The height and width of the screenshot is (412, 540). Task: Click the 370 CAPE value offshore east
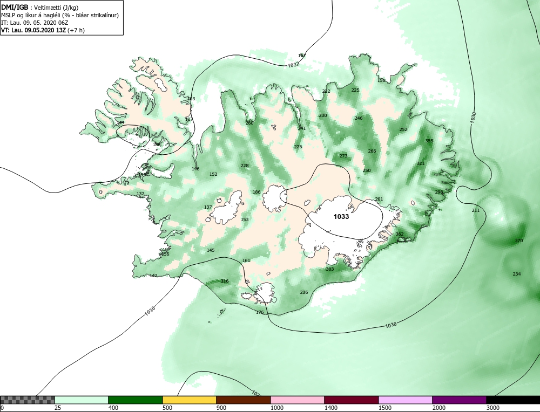[518, 241]
